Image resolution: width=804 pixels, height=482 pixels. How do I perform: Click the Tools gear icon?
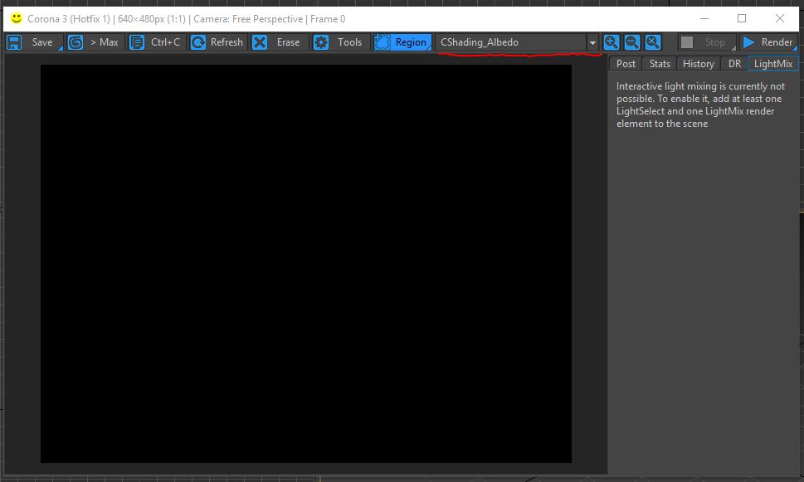(x=321, y=42)
